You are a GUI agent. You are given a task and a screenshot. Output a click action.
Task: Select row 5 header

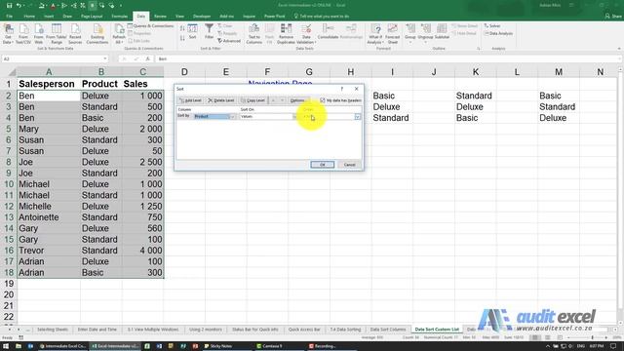tap(9, 129)
